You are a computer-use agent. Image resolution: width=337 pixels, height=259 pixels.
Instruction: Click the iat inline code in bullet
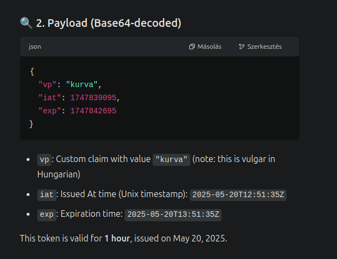pos(47,195)
